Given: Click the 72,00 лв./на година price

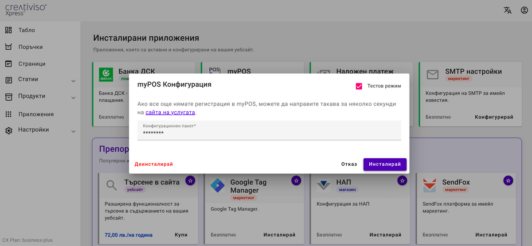Looking at the screenshot, I should point(129,235).
